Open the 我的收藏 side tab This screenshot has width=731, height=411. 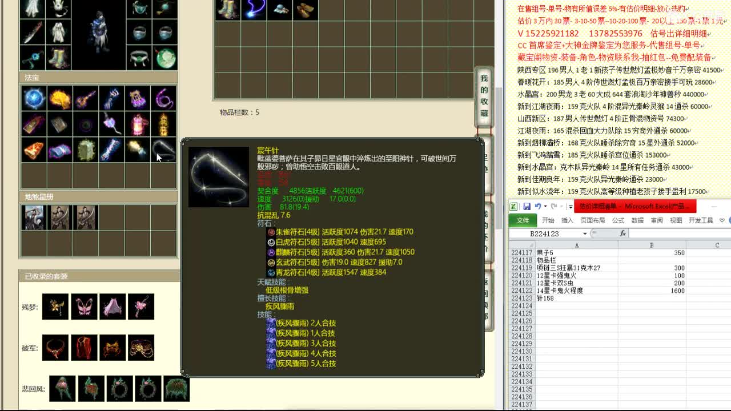pos(484,96)
